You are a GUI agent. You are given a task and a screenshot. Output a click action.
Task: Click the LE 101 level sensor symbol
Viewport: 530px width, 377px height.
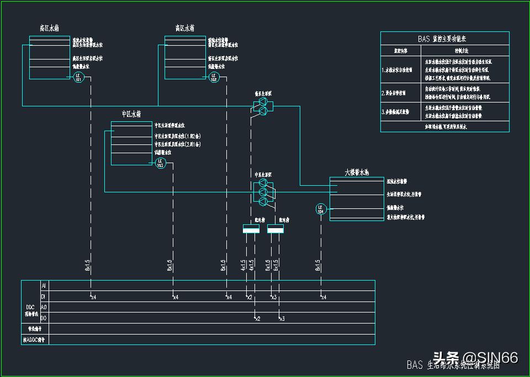pyautogui.click(x=78, y=78)
